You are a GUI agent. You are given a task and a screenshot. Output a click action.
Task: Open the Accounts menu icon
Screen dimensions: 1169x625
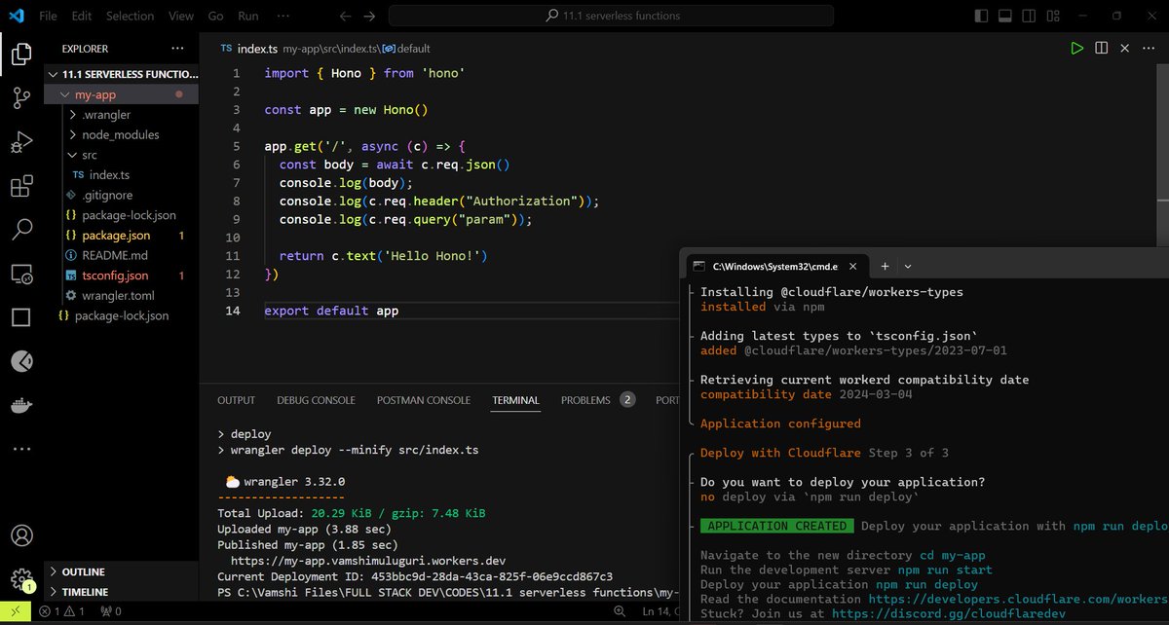coord(21,536)
